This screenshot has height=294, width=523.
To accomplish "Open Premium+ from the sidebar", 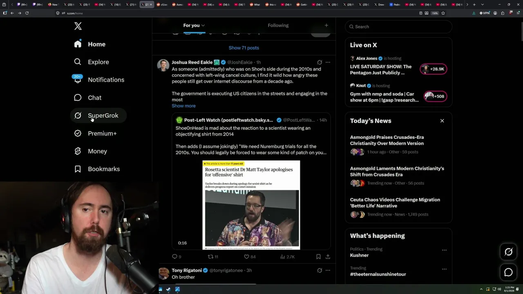I will [x=95, y=134].
